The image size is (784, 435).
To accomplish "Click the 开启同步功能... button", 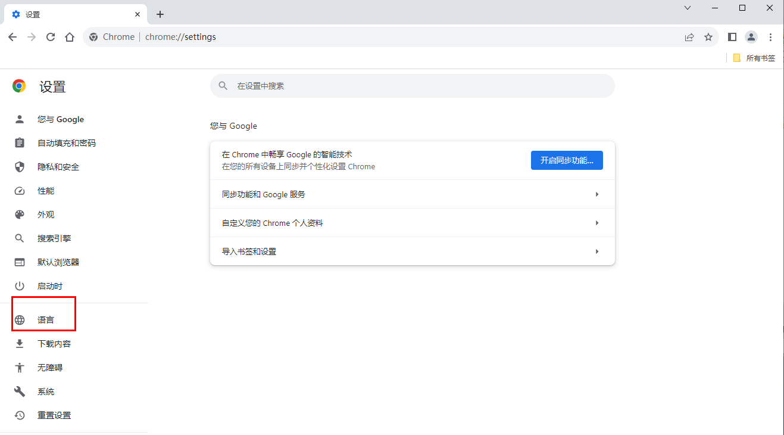I will pyautogui.click(x=567, y=160).
